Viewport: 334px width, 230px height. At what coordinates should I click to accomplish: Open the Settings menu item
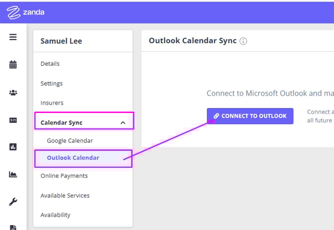[x=51, y=83]
